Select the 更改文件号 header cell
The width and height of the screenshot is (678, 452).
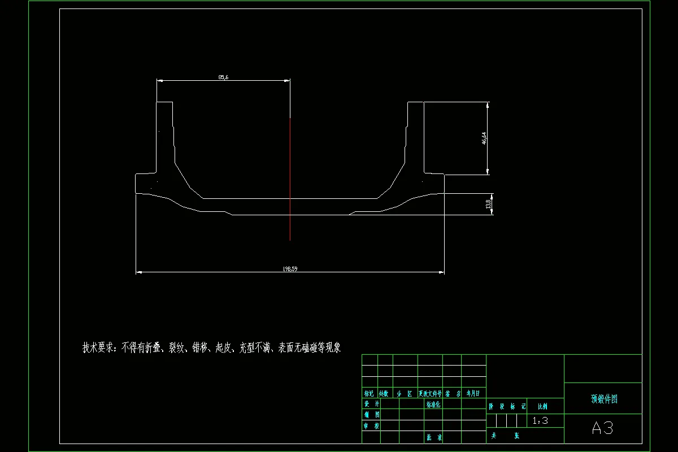point(430,393)
